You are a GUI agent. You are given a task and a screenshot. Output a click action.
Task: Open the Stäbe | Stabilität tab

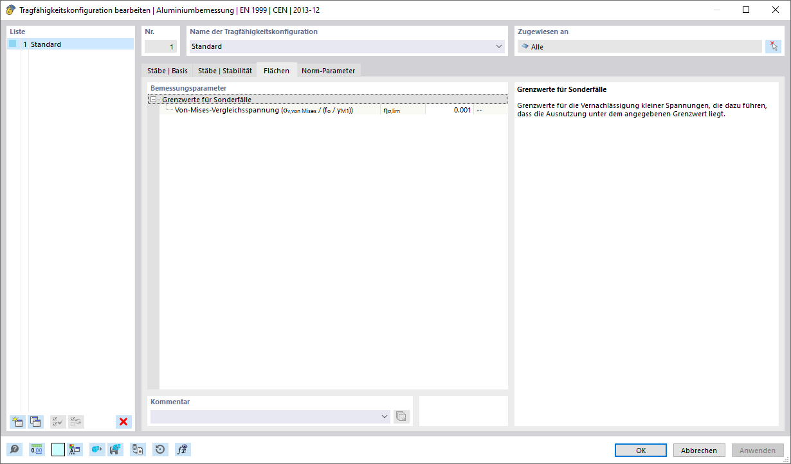[224, 71]
